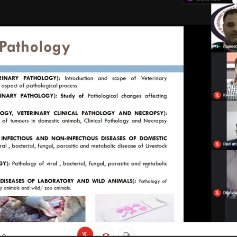This screenshot has height=237, width=237.
Task: Click the muted mic icon beside Ravi
Action: point(217,144)
